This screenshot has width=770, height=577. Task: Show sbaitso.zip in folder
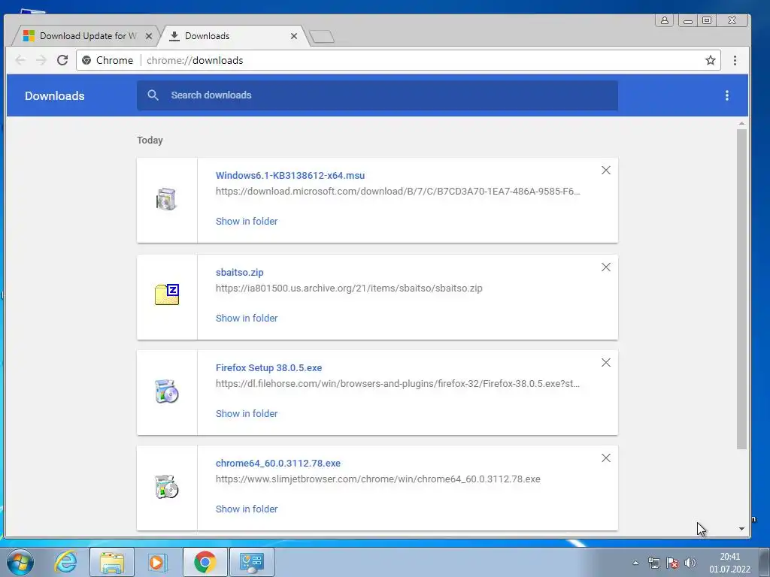coord(247,318)
